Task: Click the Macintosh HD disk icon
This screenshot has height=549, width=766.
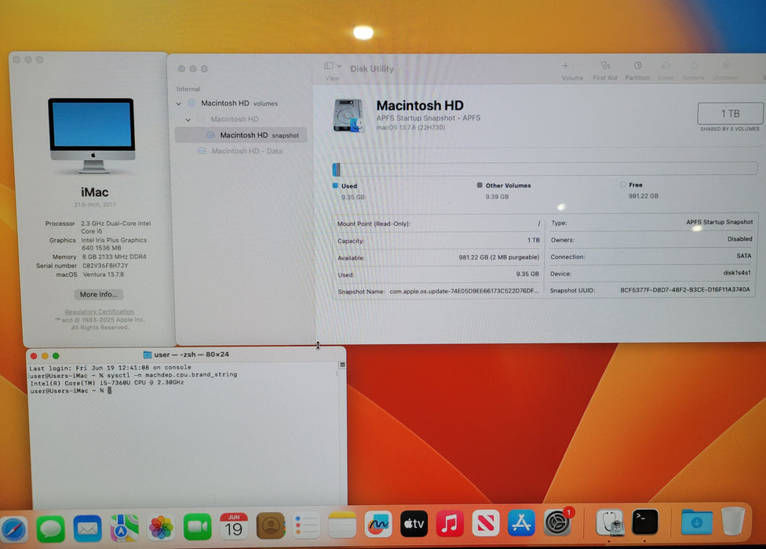Action: [348, 115]
